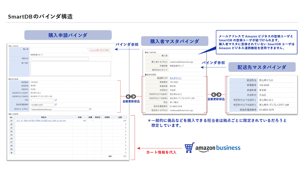
Task: Click the blue callout about メールアドレス linkage
Action: click(256, 42)
